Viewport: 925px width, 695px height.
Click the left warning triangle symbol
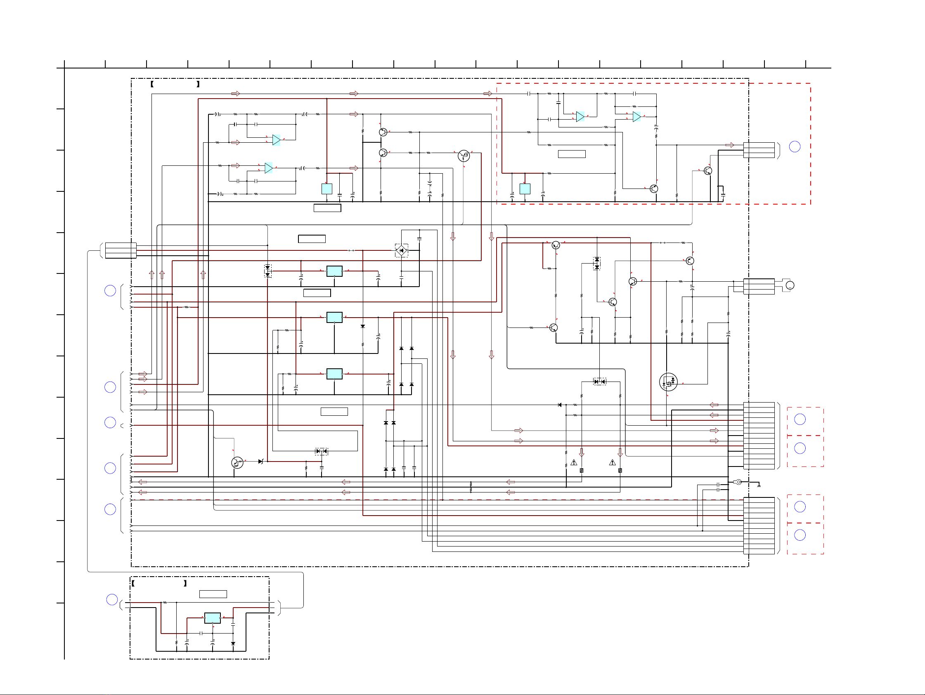(574, 462)
